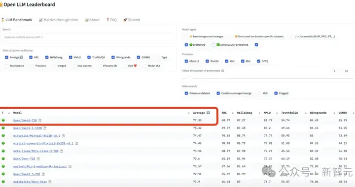The height and width of the screenshot is (187, 355).
Task: Toggle the Winogrande column checkbox
Action: point(113,58)
